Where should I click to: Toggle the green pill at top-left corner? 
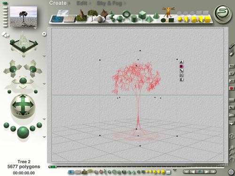click(x=5, y=3)
